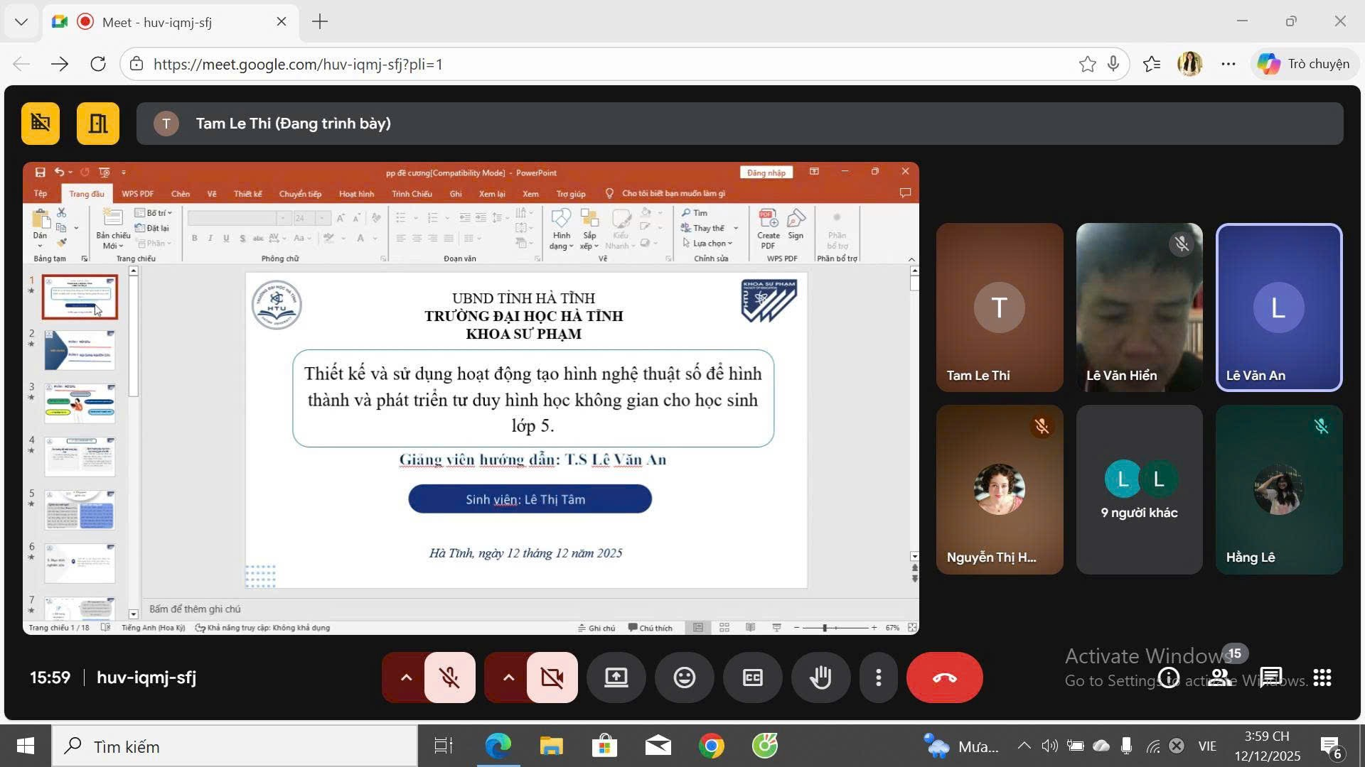Click the 9 người khác tile

1139,489
